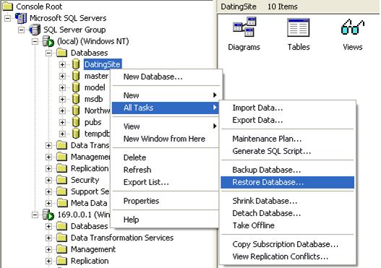Click the 169.0.0.1 server icon

click(48, 215)
